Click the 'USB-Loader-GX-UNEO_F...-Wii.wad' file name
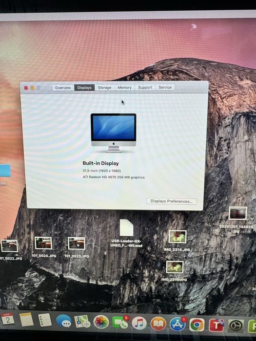 [x=126, y=243]
